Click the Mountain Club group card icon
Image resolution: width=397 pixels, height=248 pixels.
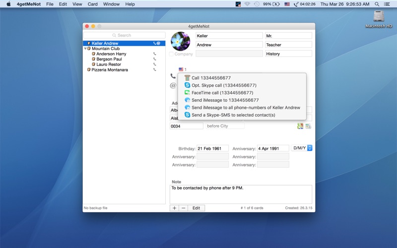pos(89,49)
